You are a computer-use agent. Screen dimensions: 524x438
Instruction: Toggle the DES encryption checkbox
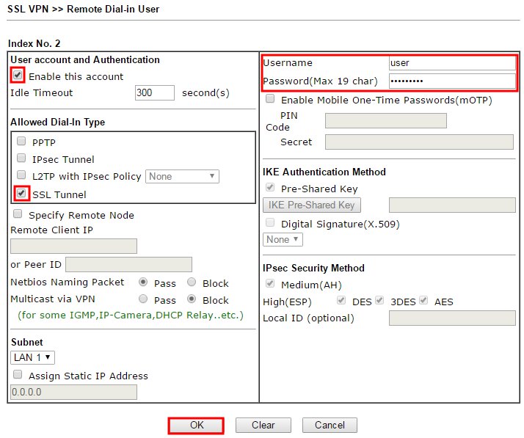[x=341, y=300]
